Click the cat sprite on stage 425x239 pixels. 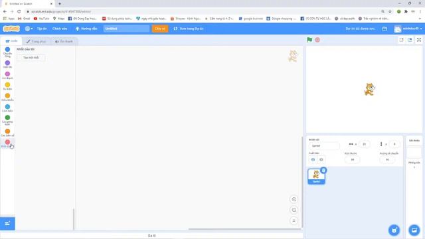[x=369, y=89]
